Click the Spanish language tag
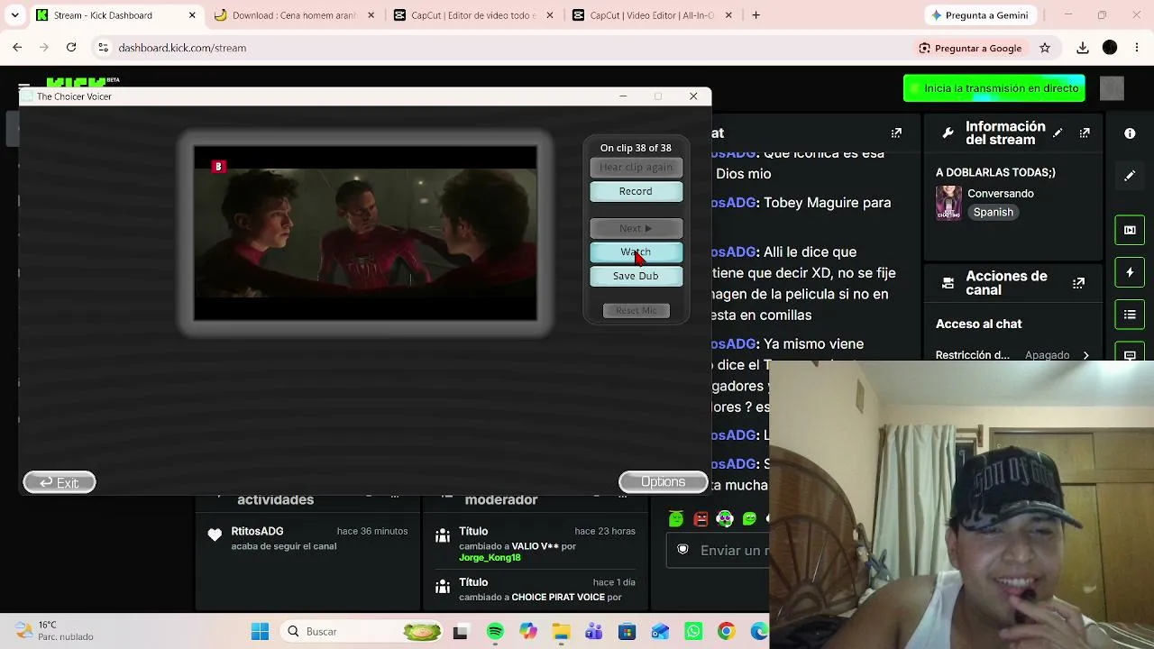The image size is (1154, 649). click(x=993, y=212)
